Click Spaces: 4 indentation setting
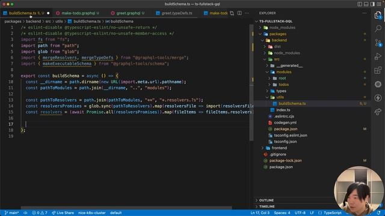This screenshot has height=216, width=385. click(x=282, y=213)
